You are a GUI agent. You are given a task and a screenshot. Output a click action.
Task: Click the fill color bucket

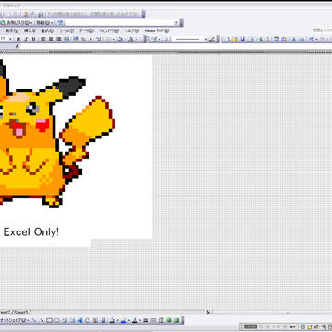(x=120, y=39)
